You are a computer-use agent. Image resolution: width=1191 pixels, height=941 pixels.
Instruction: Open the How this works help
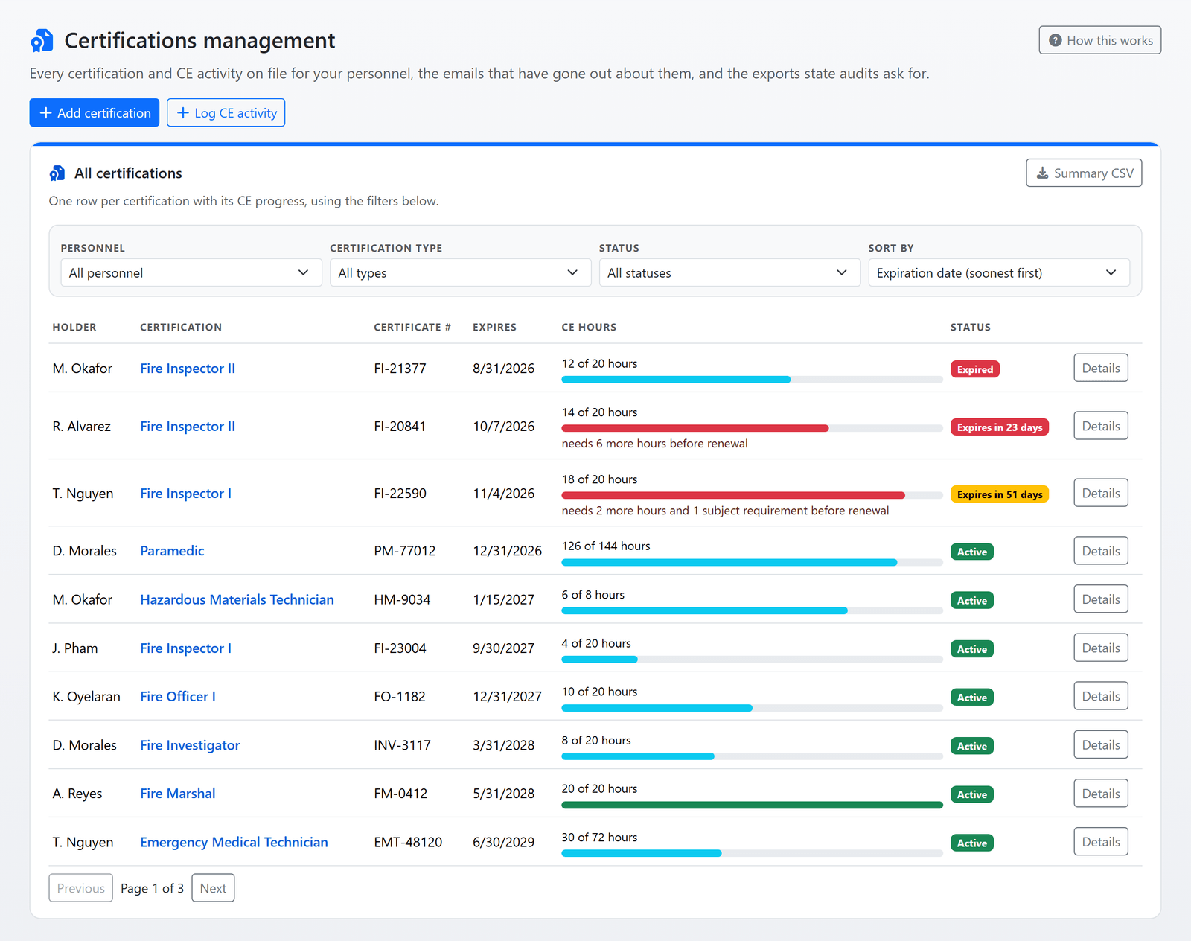click(1100, 40)
